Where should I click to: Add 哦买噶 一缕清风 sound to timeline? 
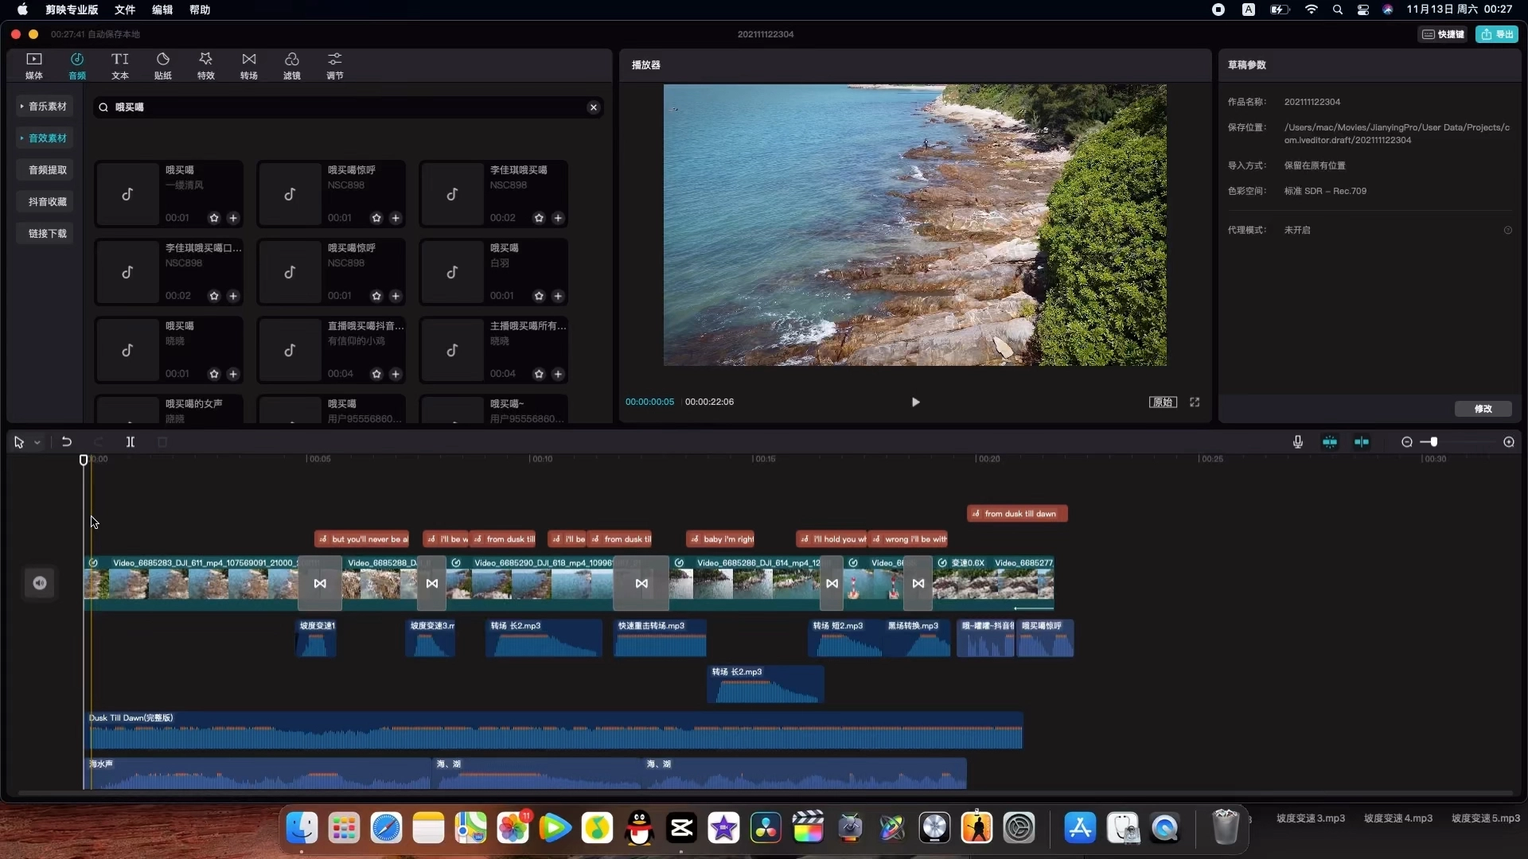point(233,218)
